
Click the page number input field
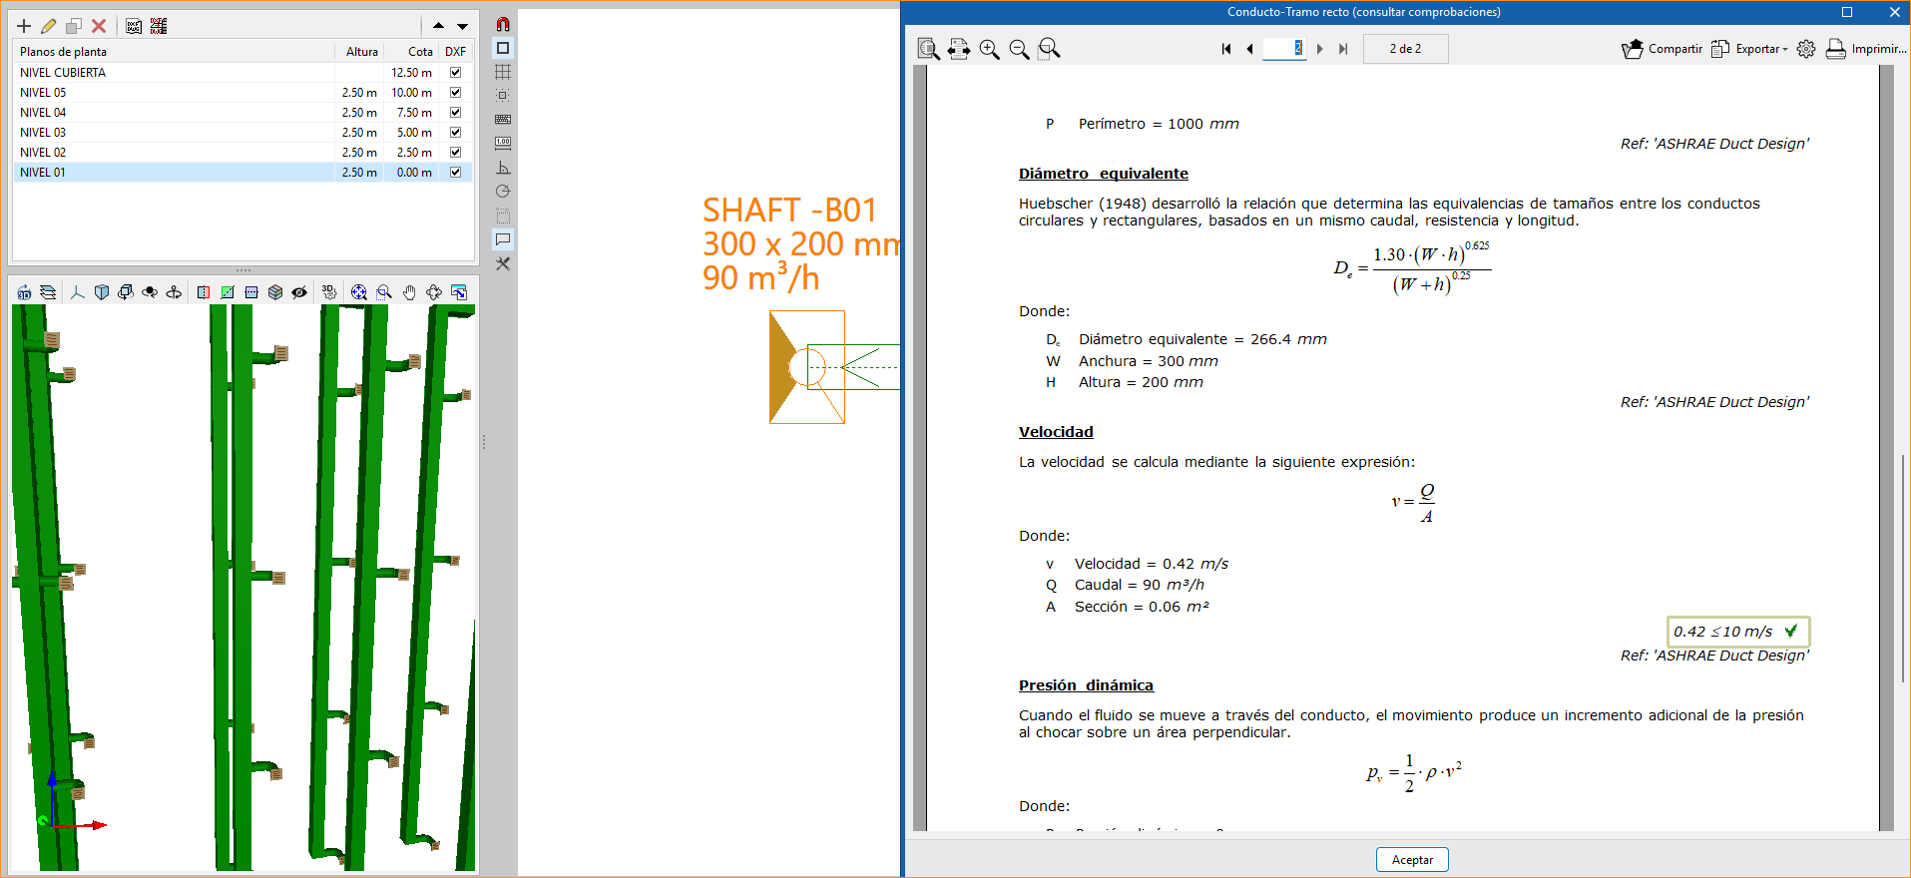tap(1283, 49)
